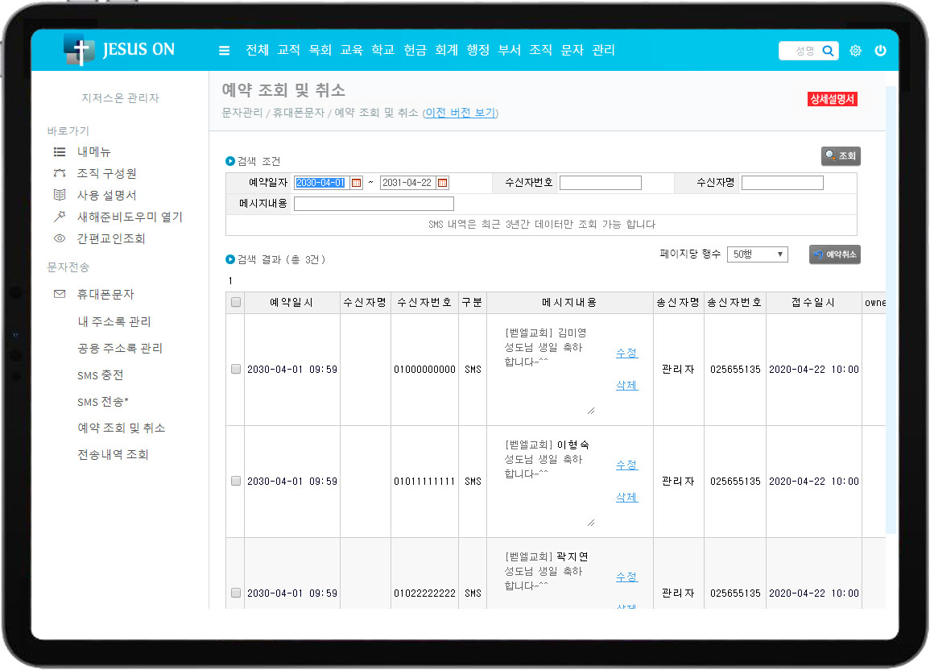
Task: Click the hamburger menu icon
Action: pyautogui.click(x=225, y=51)
